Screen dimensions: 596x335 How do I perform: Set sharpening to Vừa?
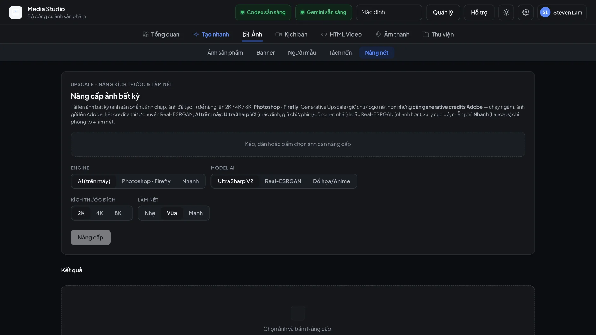click(x=172, y=213)
